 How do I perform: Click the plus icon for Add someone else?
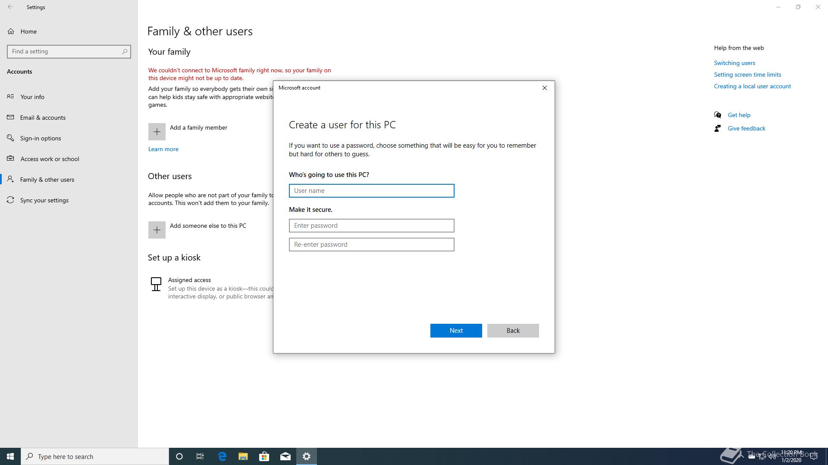(157, 230)
